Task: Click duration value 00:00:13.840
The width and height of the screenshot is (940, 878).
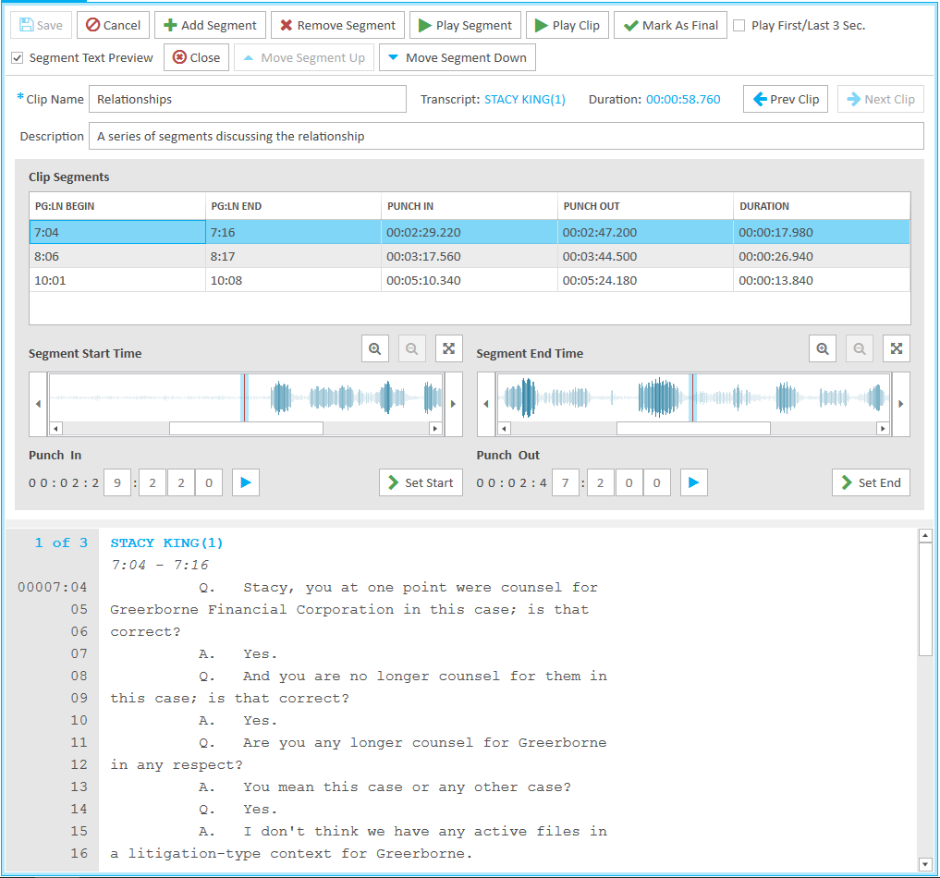Action: [x=775, y=280]
